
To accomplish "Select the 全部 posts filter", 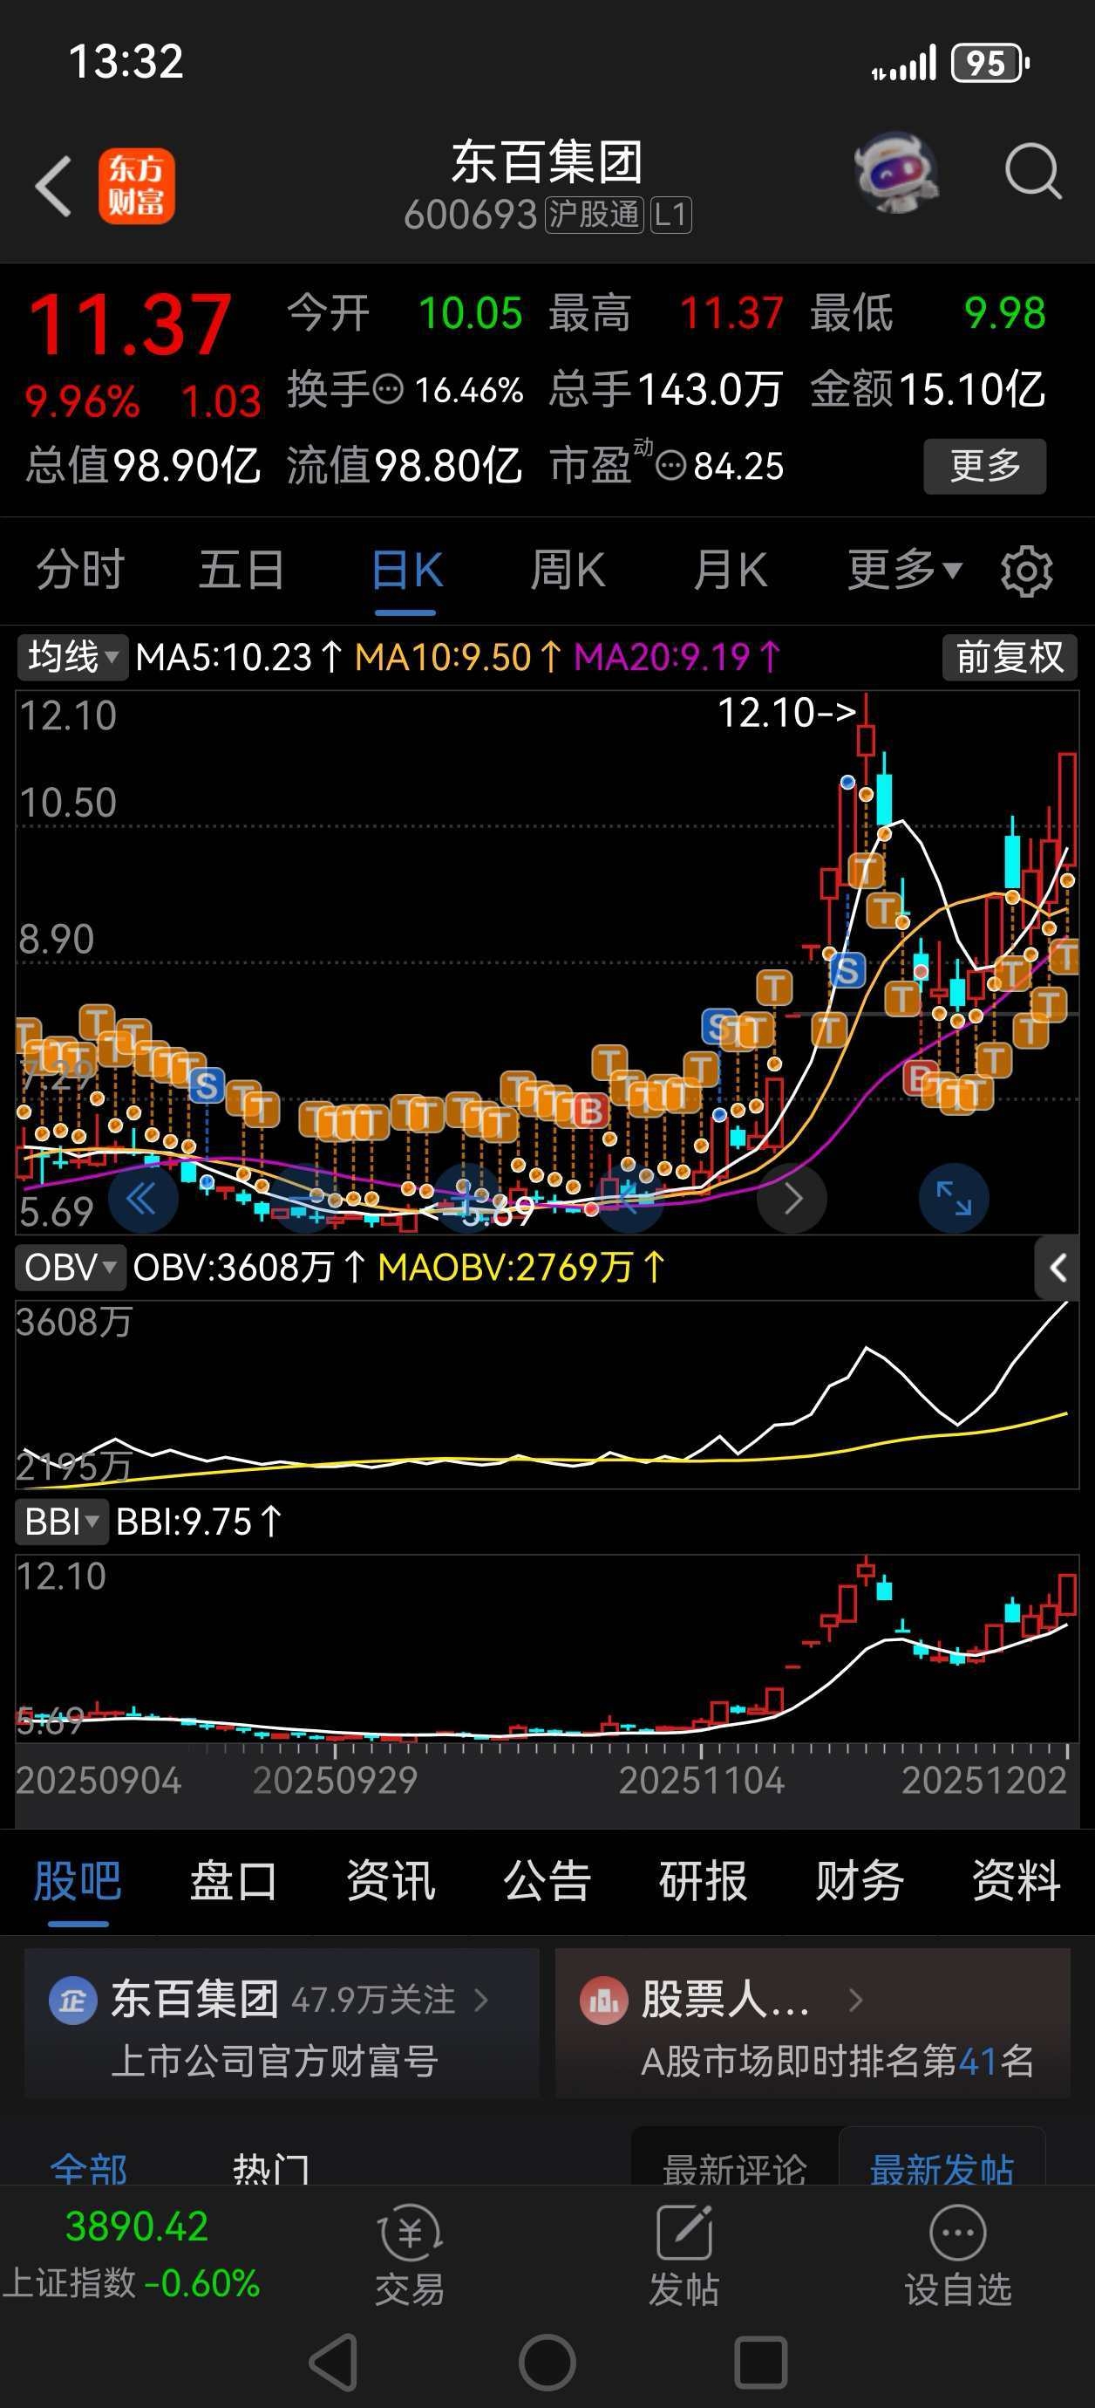I will [89, 2168].
